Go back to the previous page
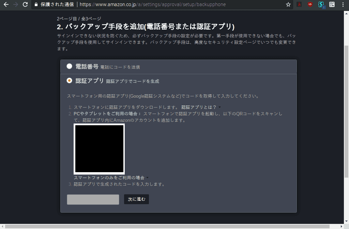 [x=6, y=4]
